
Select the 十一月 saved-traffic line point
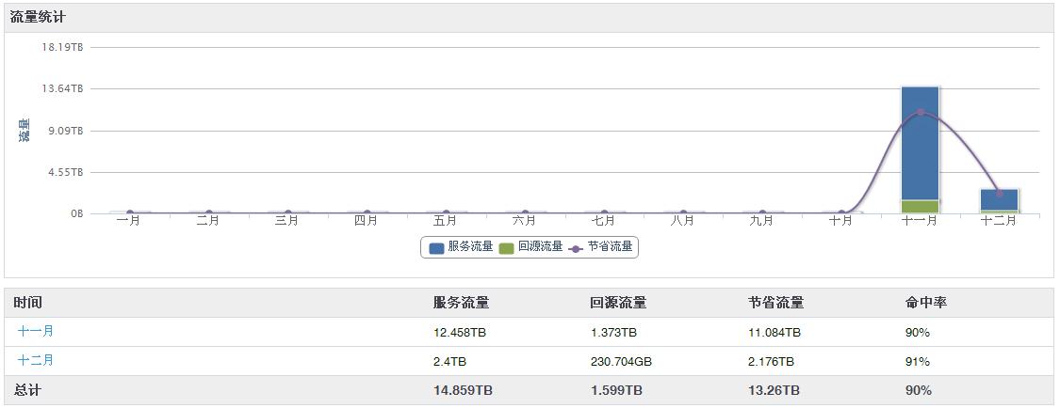pos(920,112)
